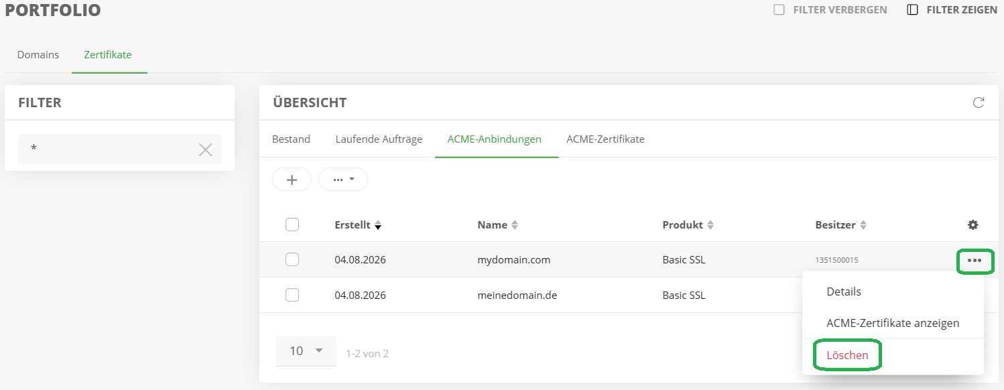Open the bulk actions ellipsis dropdown
The width and height of the screenshot is (1004, 390).
click(343, 180)
